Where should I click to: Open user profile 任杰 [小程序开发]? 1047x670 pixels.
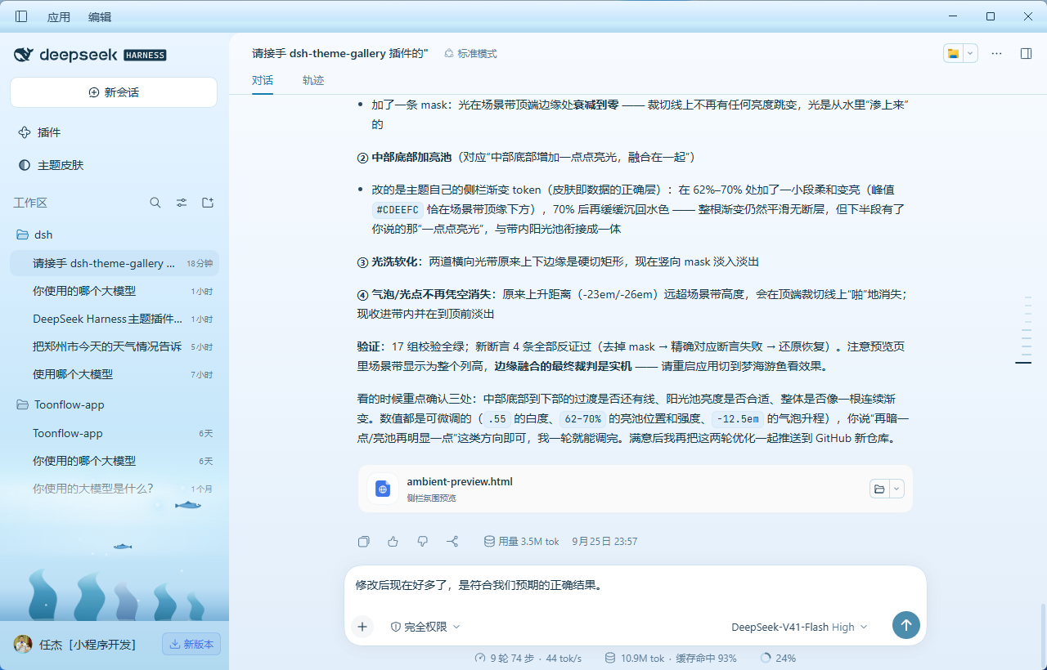75,644
